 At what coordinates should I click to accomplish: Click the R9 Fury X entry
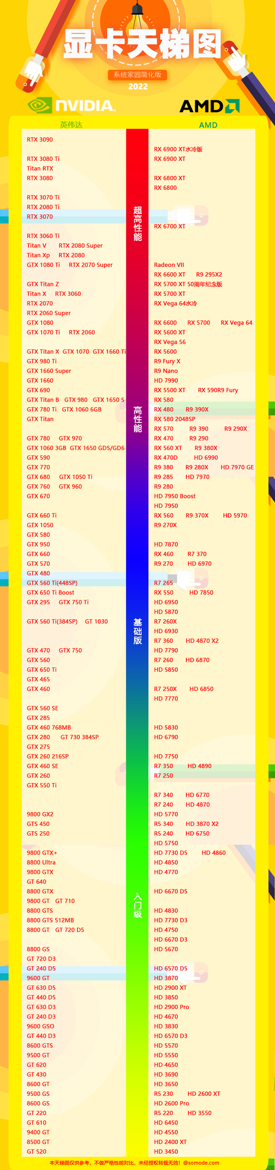coord(167,361)
